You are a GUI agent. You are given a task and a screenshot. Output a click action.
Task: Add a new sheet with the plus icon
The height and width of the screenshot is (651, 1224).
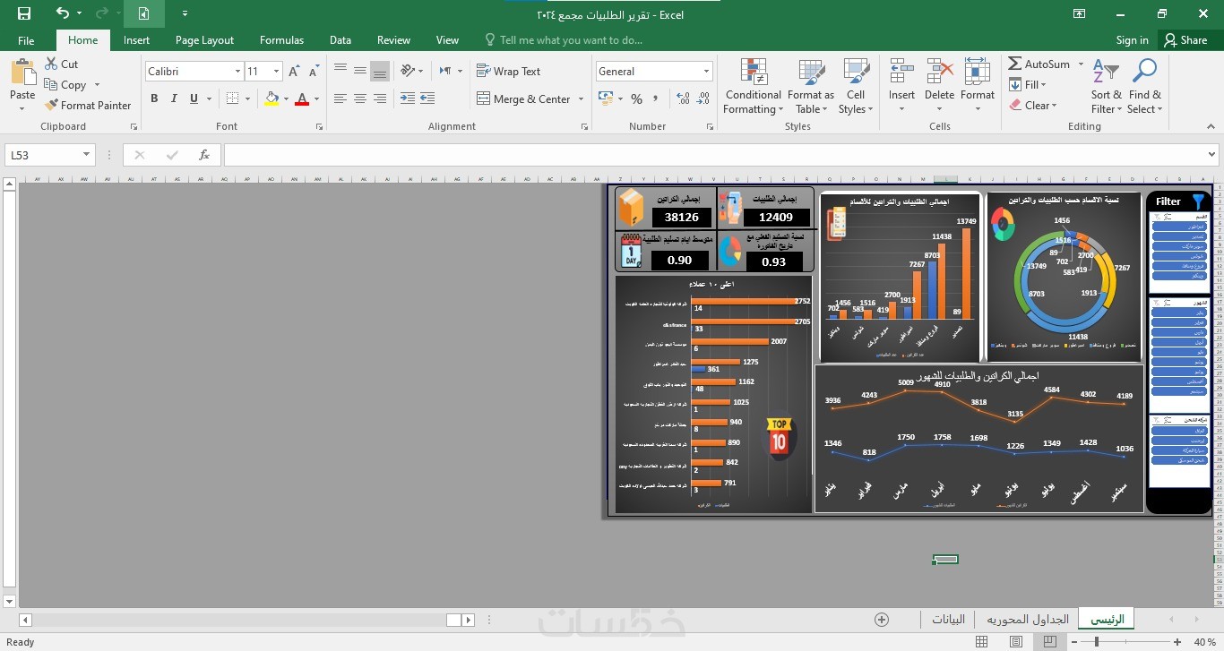tap(882, 620)
